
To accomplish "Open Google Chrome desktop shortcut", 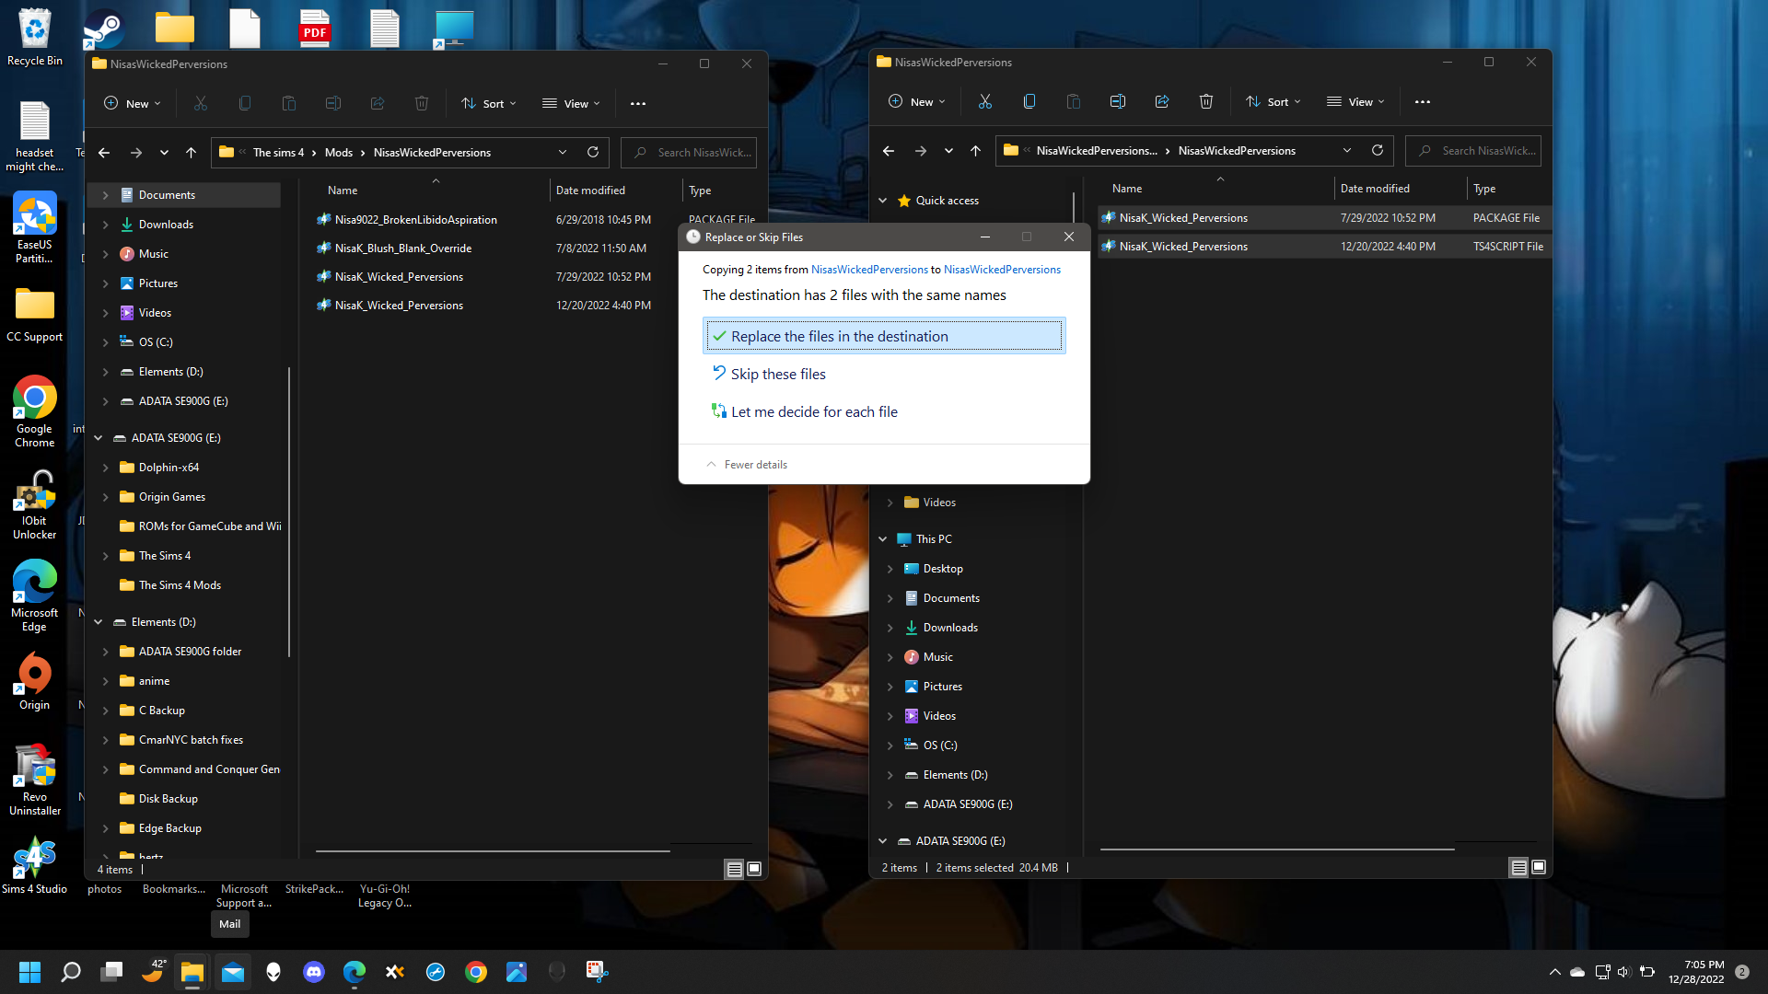I will [34, 411].
